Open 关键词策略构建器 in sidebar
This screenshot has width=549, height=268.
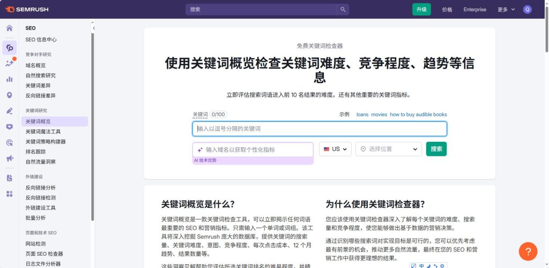click(x=46, y=142)
